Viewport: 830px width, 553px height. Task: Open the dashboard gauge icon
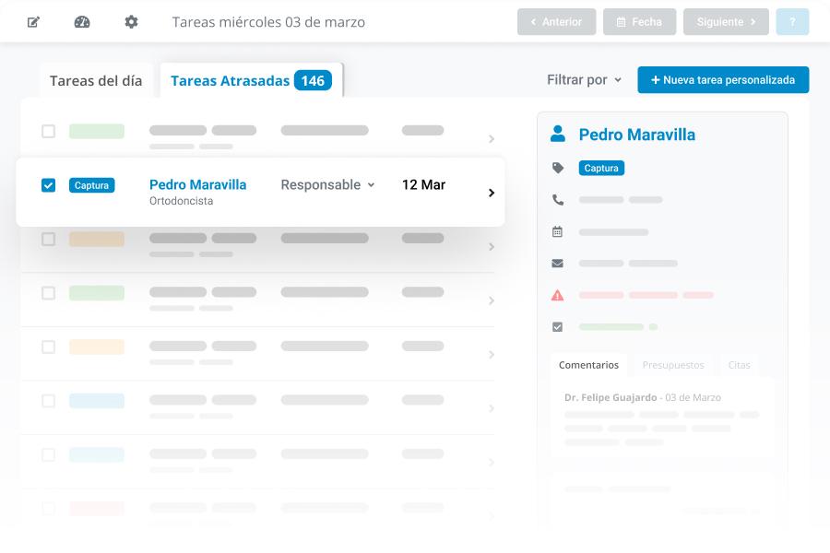click(82, 22)
